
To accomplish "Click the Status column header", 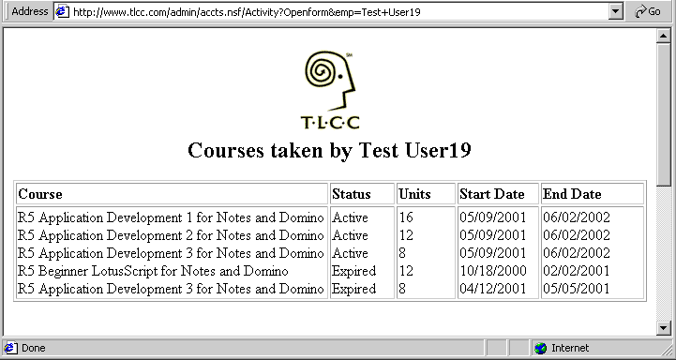I will point(352,194).
